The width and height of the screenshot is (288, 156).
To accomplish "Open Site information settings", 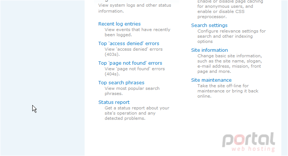I will [x=209, y=50].
